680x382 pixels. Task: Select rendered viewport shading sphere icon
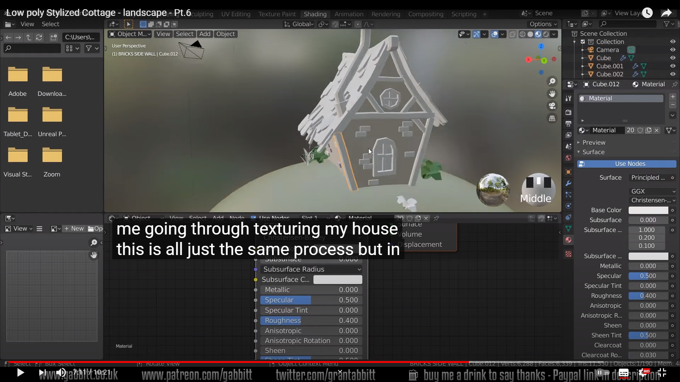(546, 34)
